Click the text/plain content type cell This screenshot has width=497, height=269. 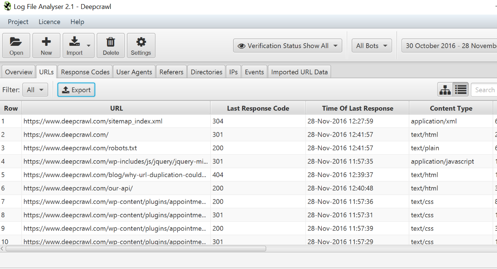pyautogui.click(x=451, y=148)
